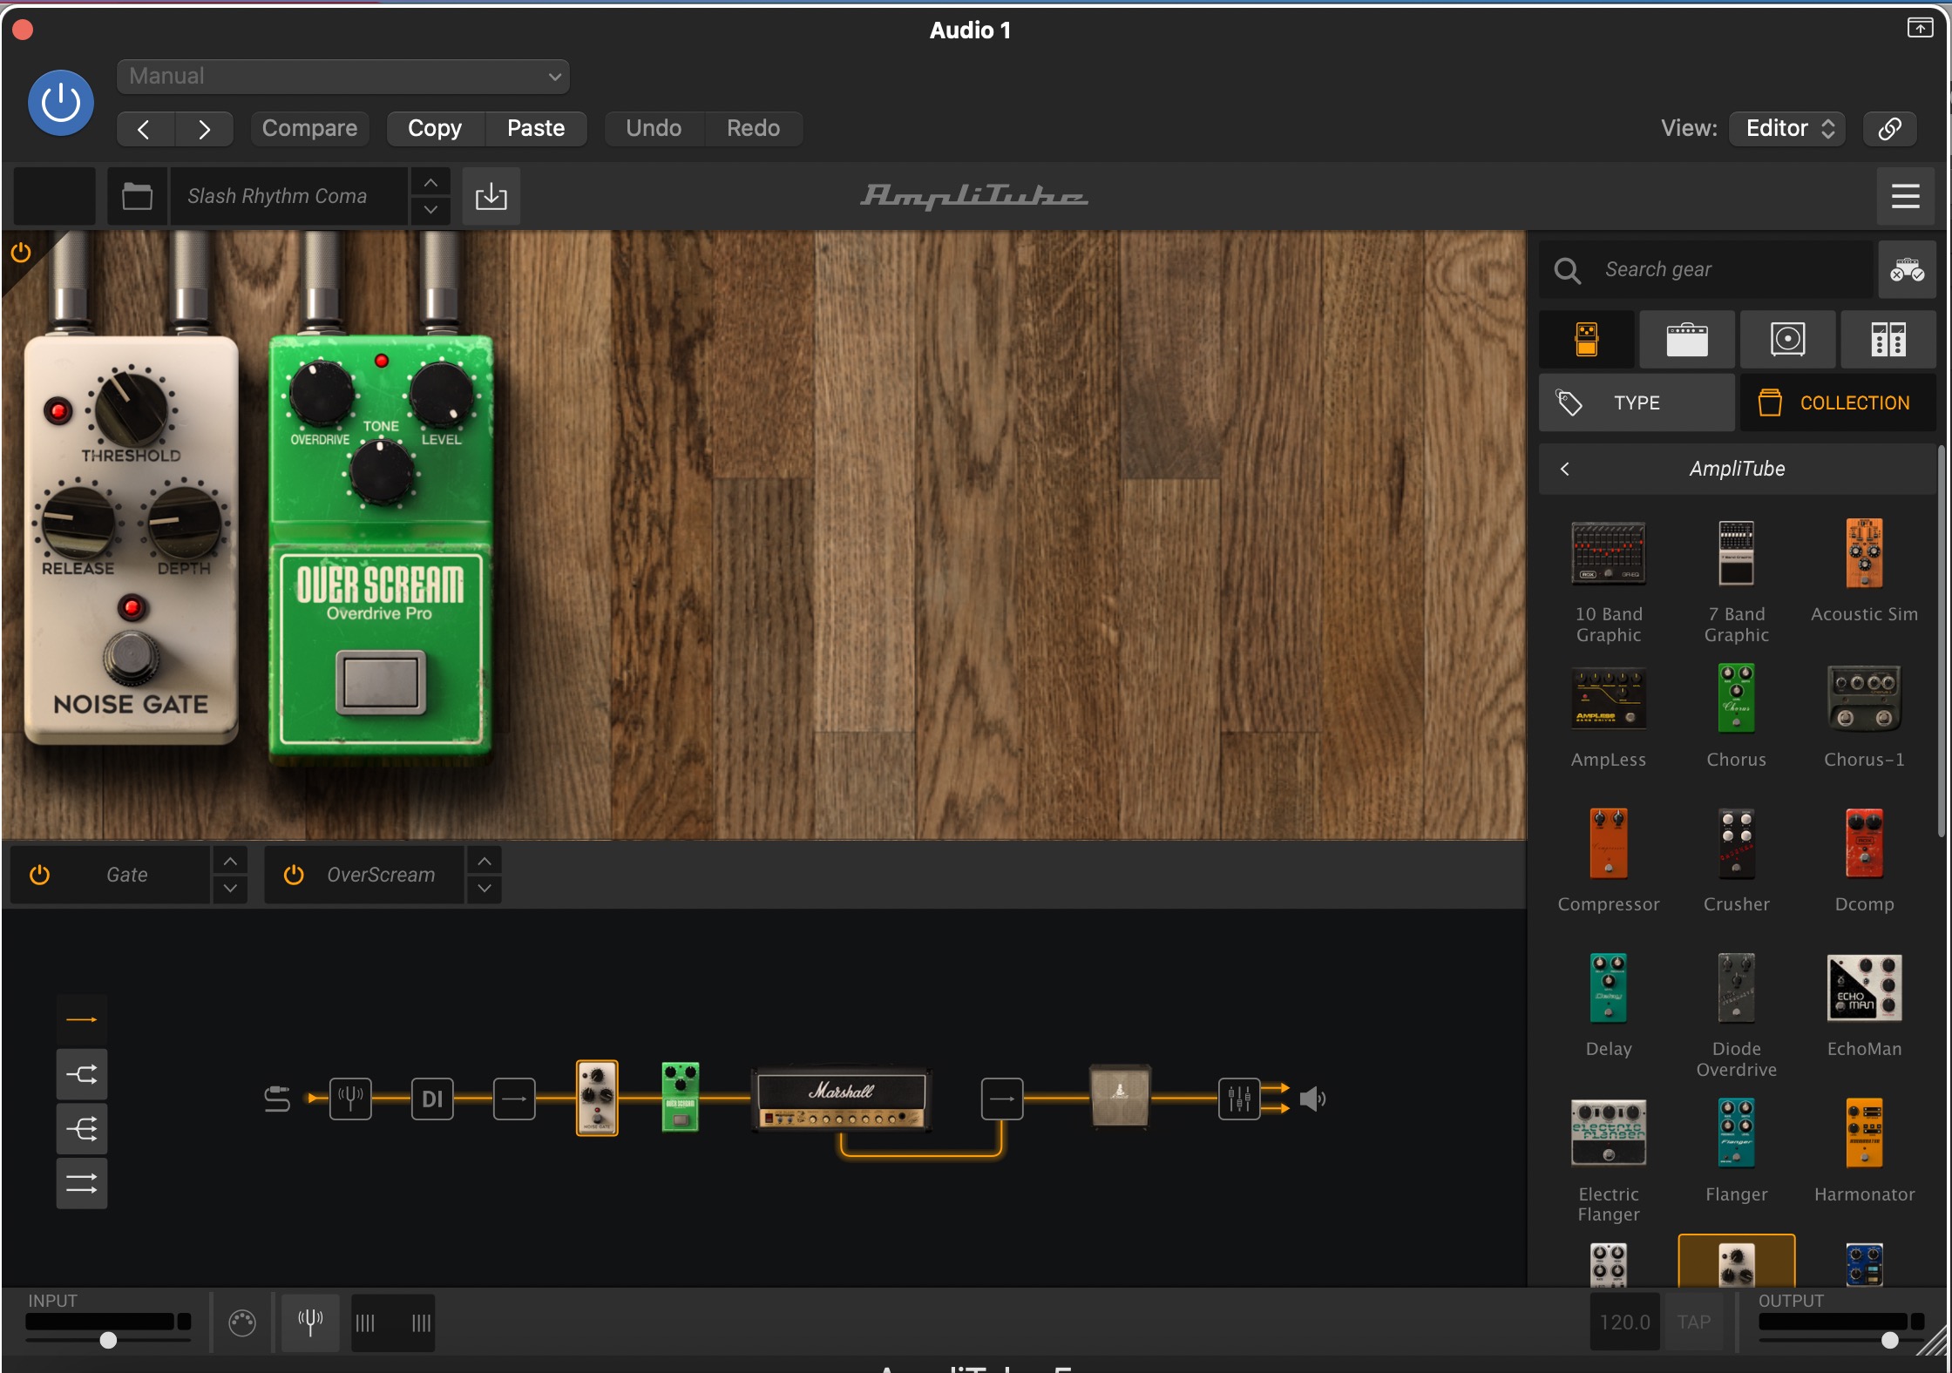Click the Compare button
The width and height of the screenshot is (1952, 1373).
(309, 129)
